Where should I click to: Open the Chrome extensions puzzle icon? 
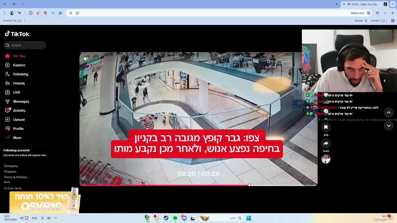31,13
